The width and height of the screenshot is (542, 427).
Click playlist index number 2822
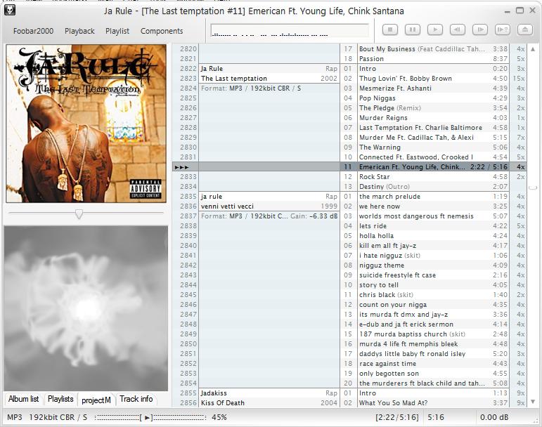(188, 69)
